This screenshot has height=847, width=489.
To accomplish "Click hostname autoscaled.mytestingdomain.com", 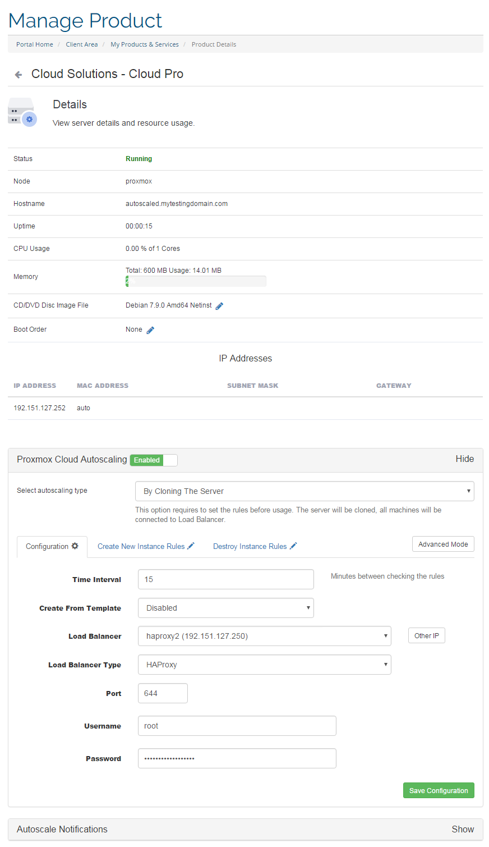I will [x=177, y=204].
